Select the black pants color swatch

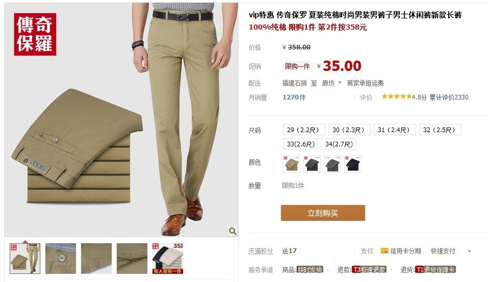point(353,164)
